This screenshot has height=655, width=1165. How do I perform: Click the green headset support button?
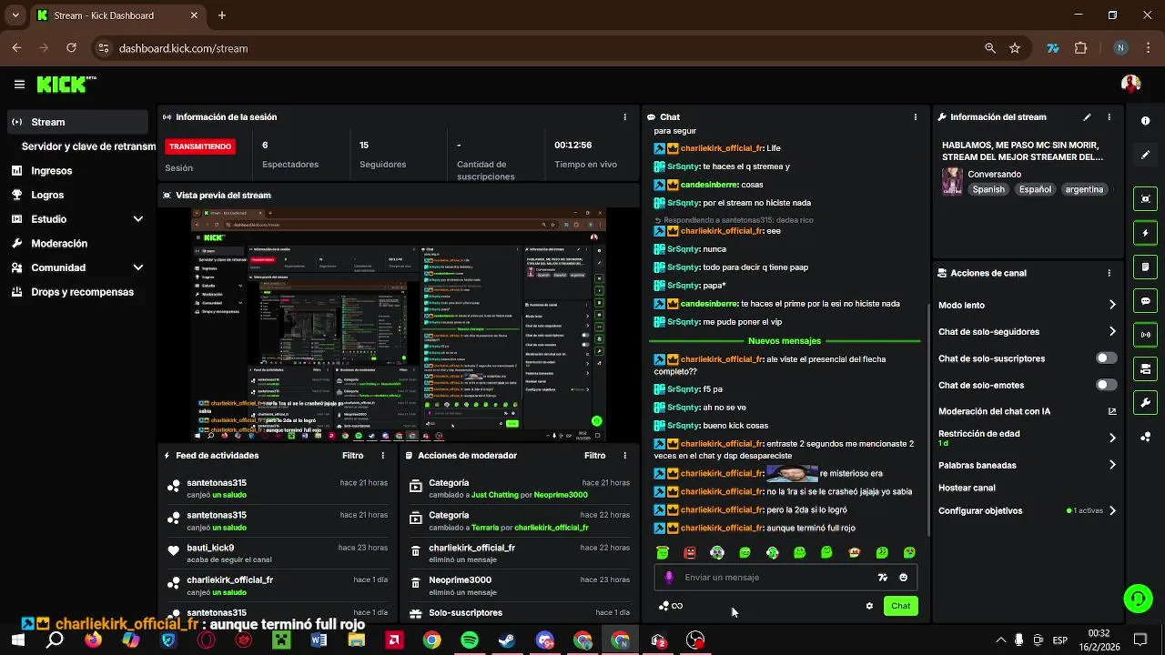click(x=1138, y=598)
